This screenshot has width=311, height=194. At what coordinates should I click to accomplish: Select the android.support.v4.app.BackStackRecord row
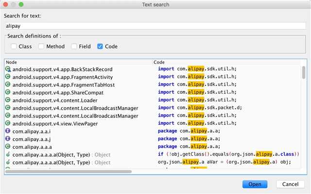coord(152,69)
